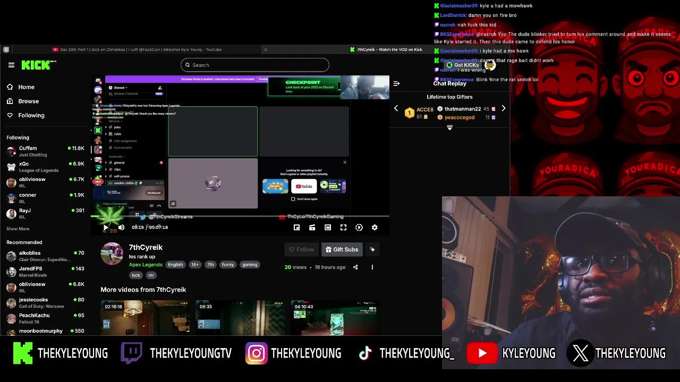Click the sparkle icon beside Gift Subs
The image size is (680, 382).
point(372,249)
